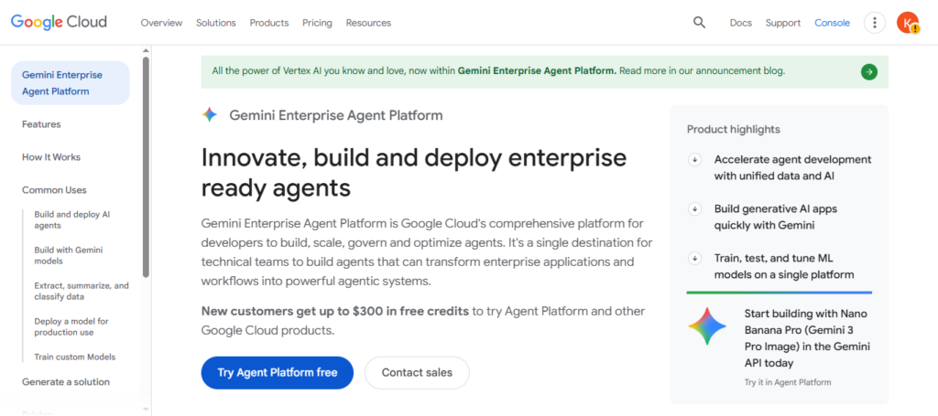Open the Solutions menu
The height and width of the screenshot is (416, 938).
(216, 23)
